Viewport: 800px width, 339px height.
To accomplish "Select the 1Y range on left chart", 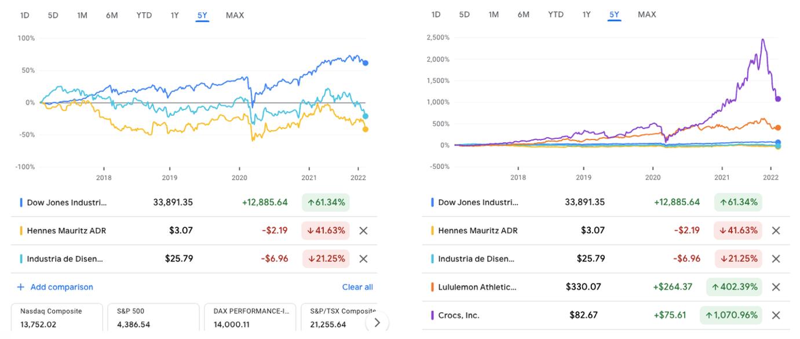I will pos(174,16).
